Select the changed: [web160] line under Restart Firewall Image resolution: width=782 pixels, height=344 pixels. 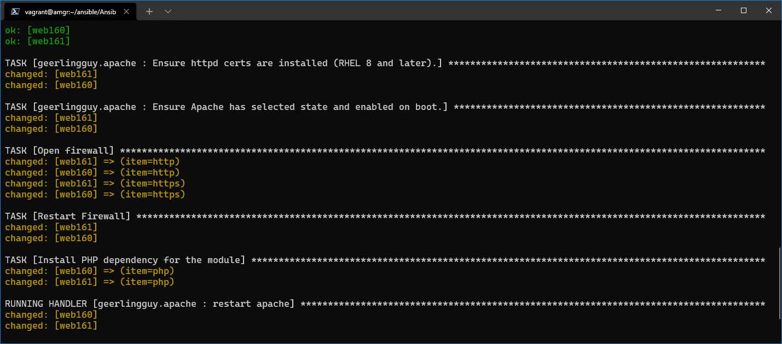[x=52, y=238]
